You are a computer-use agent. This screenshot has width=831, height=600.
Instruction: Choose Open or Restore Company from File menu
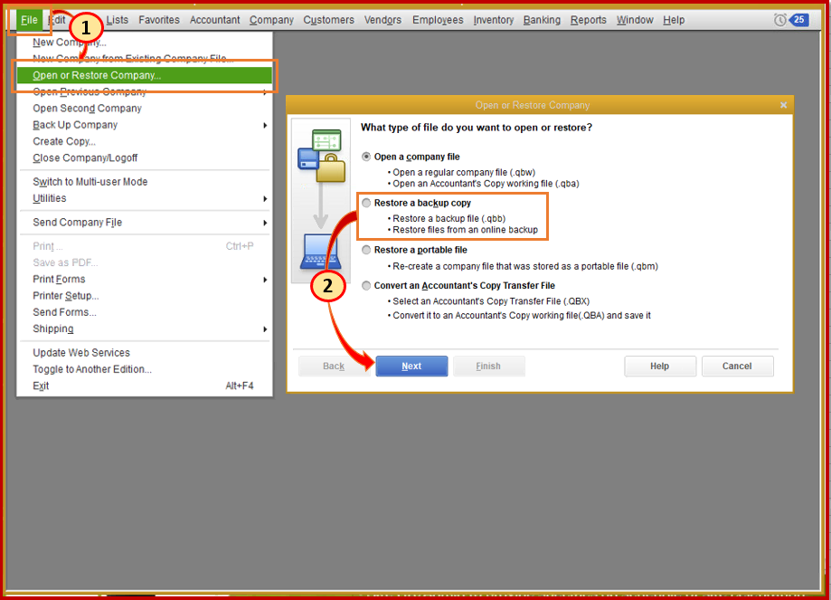144,75
